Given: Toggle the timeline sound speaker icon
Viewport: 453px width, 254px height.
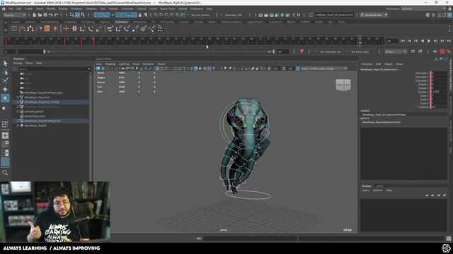Looking at the screenshot, I should [x=435, y=52].
